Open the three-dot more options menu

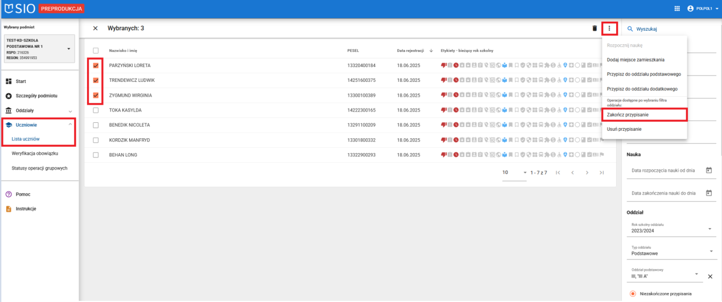609,28
